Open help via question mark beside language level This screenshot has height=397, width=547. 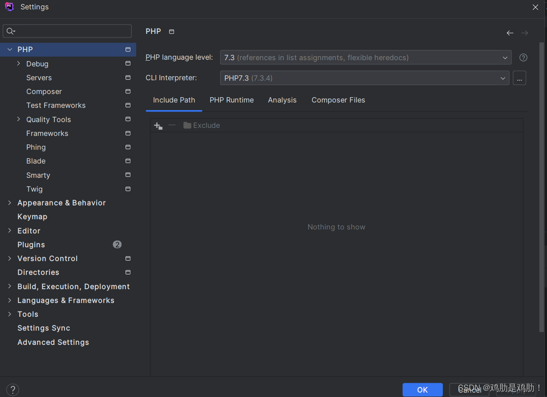(523, 57)
